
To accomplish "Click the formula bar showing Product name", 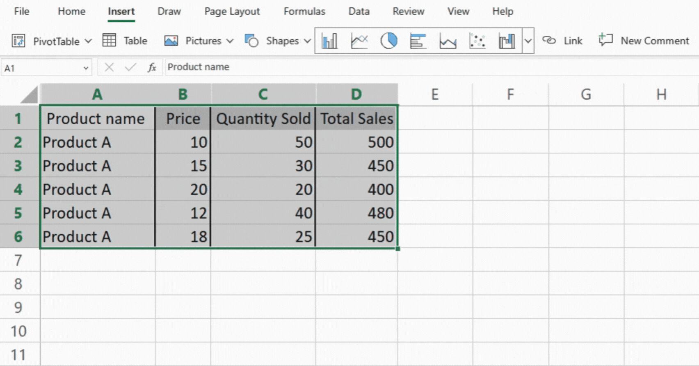I will point(432,67).
